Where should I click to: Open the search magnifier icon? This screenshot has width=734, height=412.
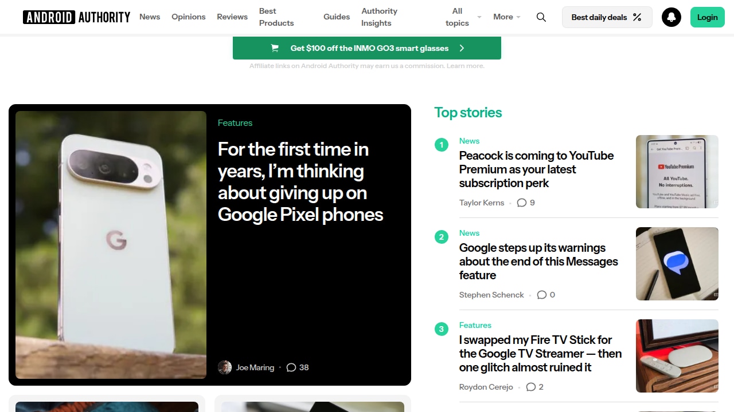(541, 17)
